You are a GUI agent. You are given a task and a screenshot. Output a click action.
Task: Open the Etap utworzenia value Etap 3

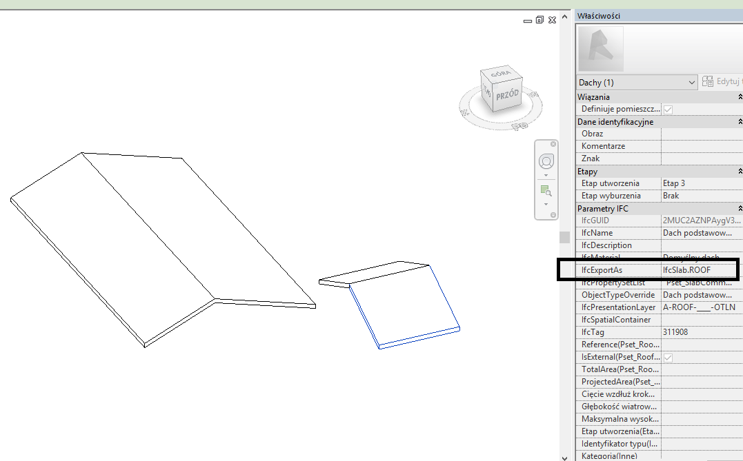click(702, 183)
